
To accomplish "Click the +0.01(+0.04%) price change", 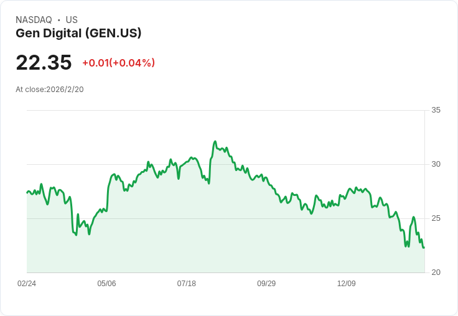I will point(118,63).
